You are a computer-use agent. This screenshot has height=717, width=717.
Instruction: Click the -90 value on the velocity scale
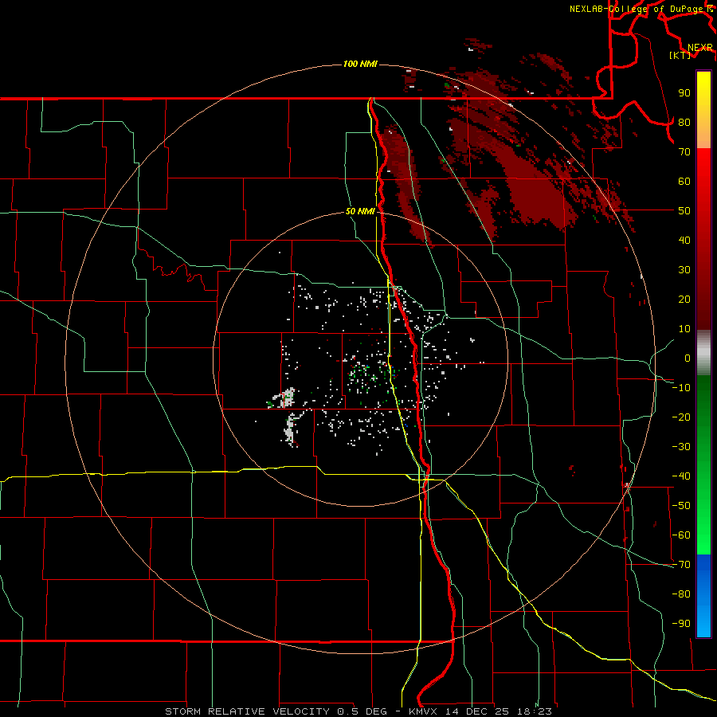click(681, 624)
